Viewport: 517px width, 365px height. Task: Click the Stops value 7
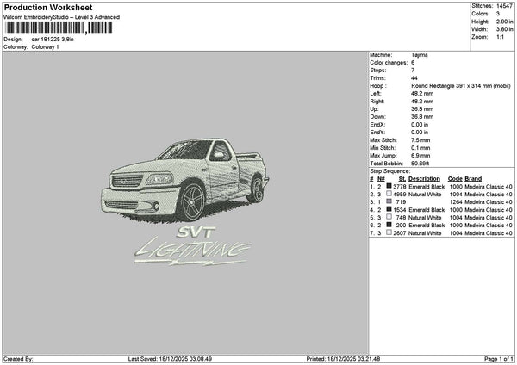click(413, 71)
